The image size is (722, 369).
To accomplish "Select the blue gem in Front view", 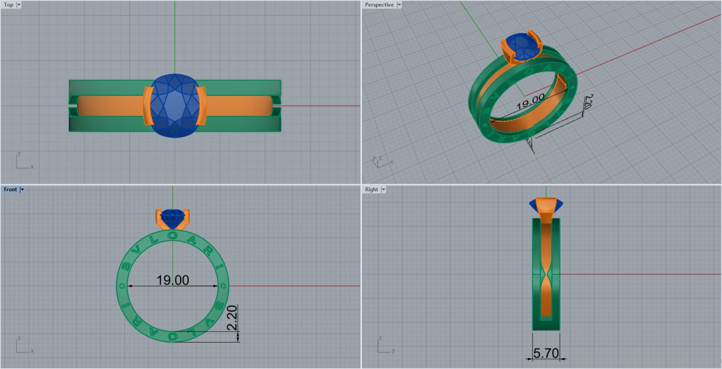I will coord(173,216).
